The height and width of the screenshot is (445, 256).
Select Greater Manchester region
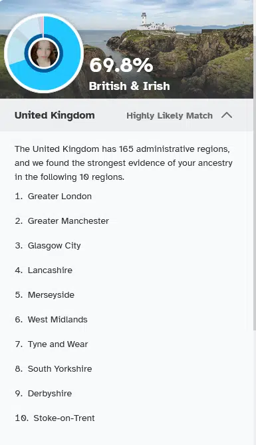click(68, 221)
